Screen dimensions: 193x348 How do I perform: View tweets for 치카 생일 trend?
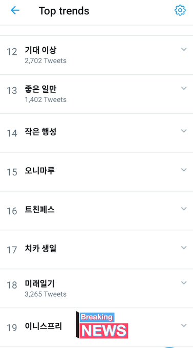pos(96,250)
